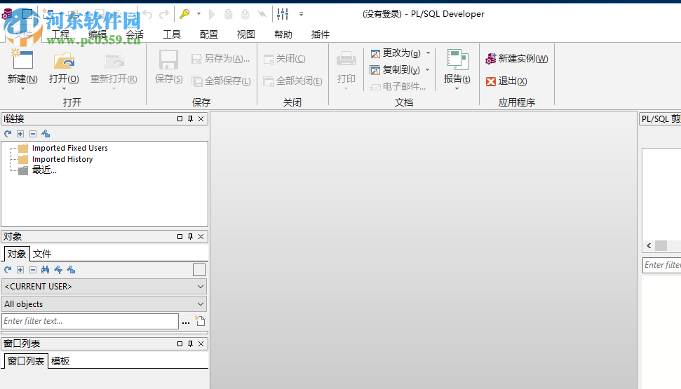Viewport: 681px width, 389px height.
Task: Open the dropdown arrow beside the key icon
Action: (x=199, y=14)
